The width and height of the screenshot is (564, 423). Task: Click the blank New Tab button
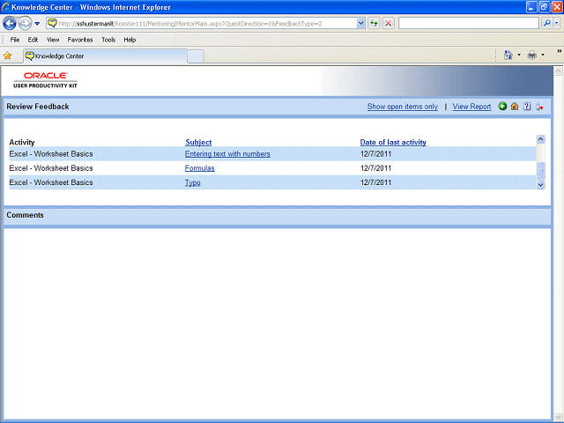pyautogui.click(x=196, y=56)
